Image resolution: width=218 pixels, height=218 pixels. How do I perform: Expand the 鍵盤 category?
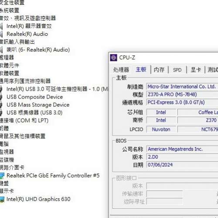[x=4, y=184]
